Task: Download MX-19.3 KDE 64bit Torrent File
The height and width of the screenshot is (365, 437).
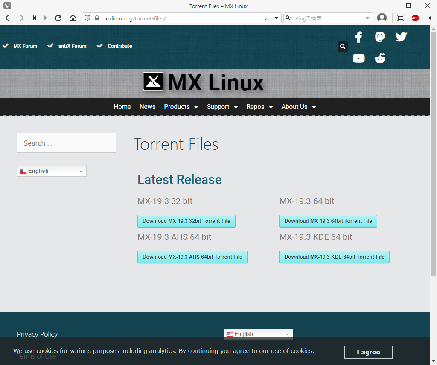Action: 335,257
